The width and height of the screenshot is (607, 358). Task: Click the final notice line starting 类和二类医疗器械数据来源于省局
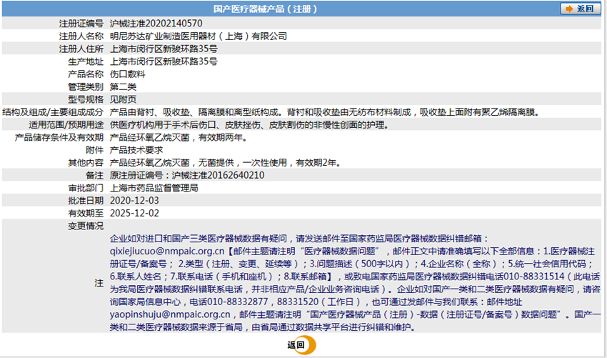click(263, 327)
